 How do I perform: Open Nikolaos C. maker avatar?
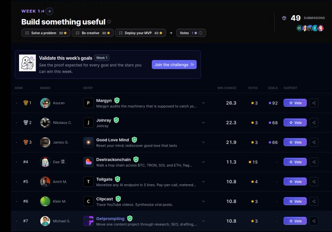click(45, 122)
